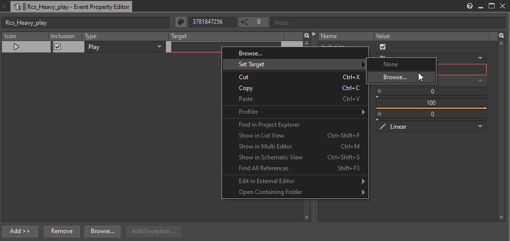This screenshot has height=241, width=510.
Task: Toggle Inclusion checkbox in the action row
Action: click(58, 47)
